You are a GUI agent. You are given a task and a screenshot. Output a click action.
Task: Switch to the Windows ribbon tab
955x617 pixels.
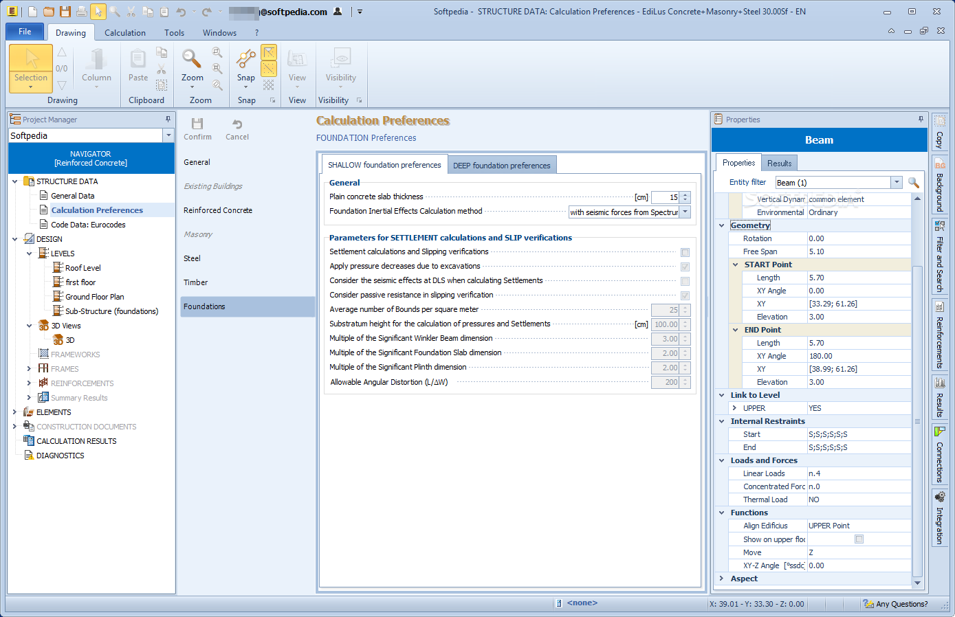219,32
